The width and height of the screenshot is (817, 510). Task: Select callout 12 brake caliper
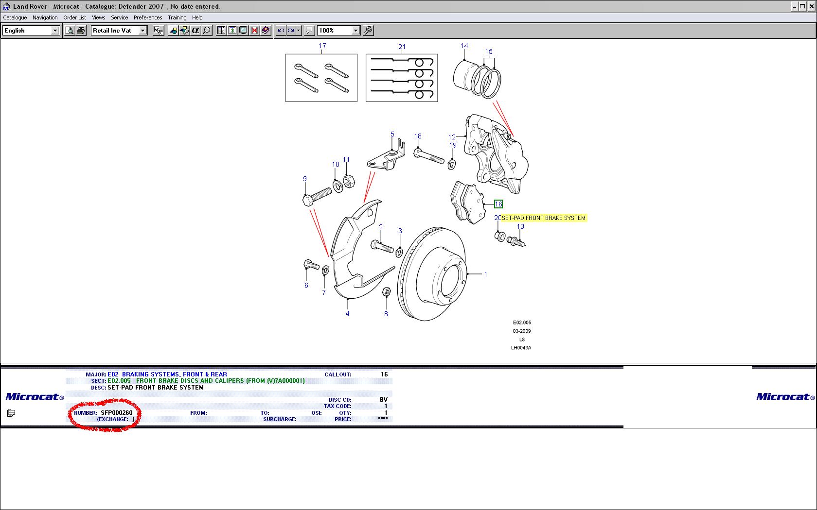click(x=452, y=137)
